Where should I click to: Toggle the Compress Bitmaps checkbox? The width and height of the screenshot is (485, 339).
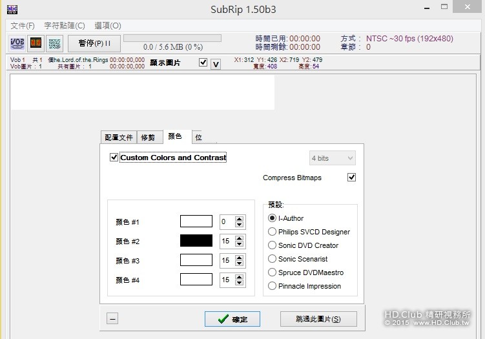pyautogui.click(x=352, y=177)
